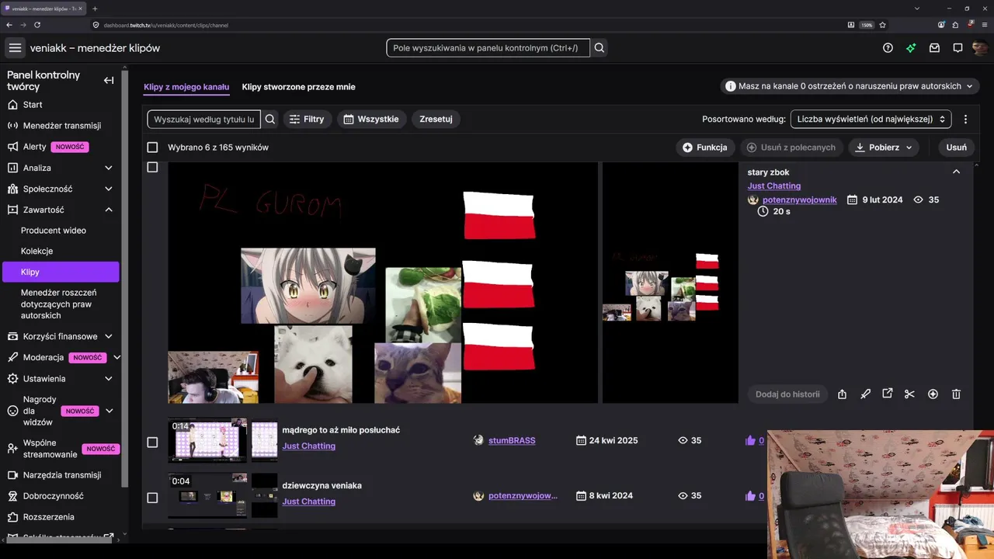Expand Korzyści finansowe sidebar section
This screenshot has height=559, width=994.
pyautogui.click(x=109, y=336)
